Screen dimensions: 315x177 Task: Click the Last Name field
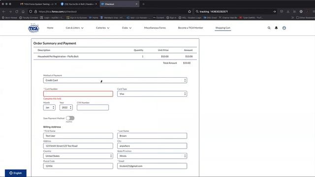coord(152,136)
